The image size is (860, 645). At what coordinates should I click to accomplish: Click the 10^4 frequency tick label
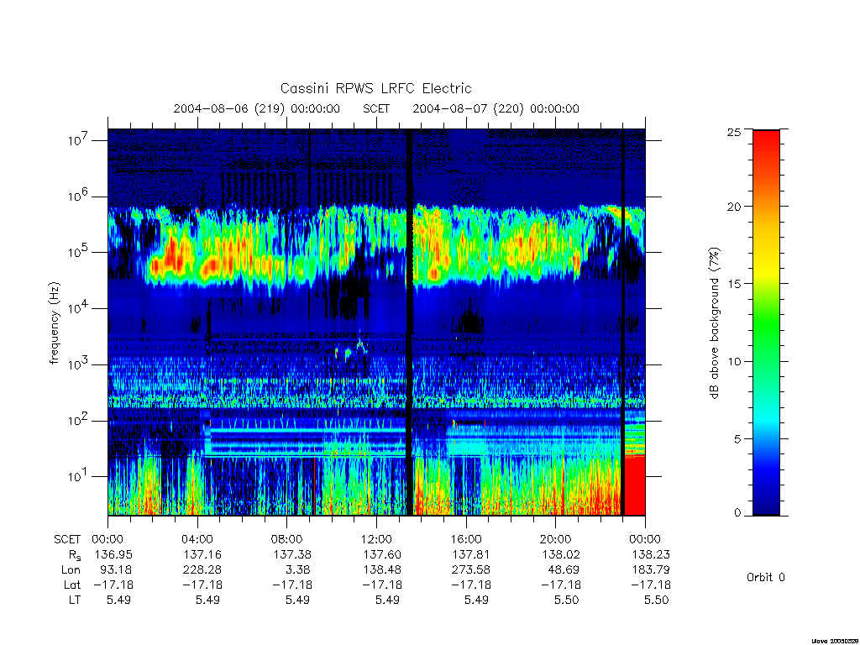[78, 308]
